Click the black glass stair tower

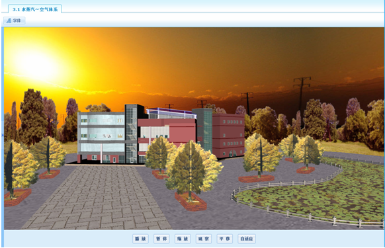click(x=132, y=134)
